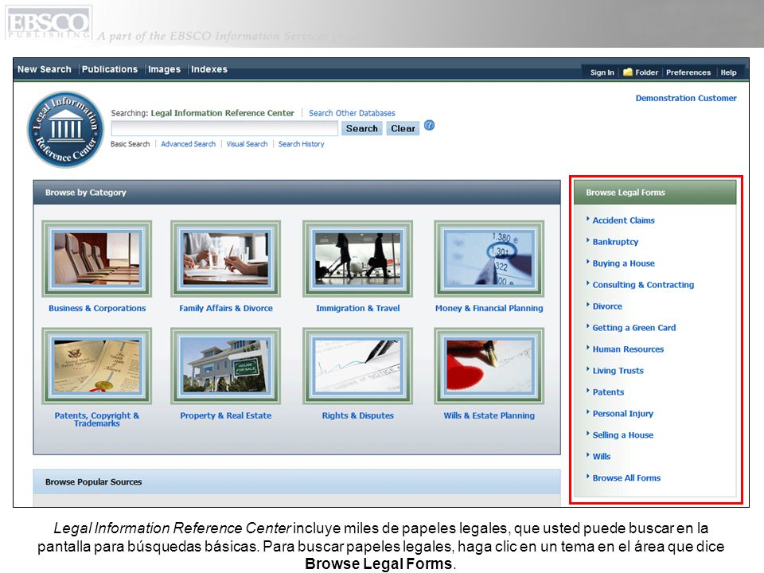Go to New Search menu item
This screenshot has width=764, height=573.
(x=45, y=69)
